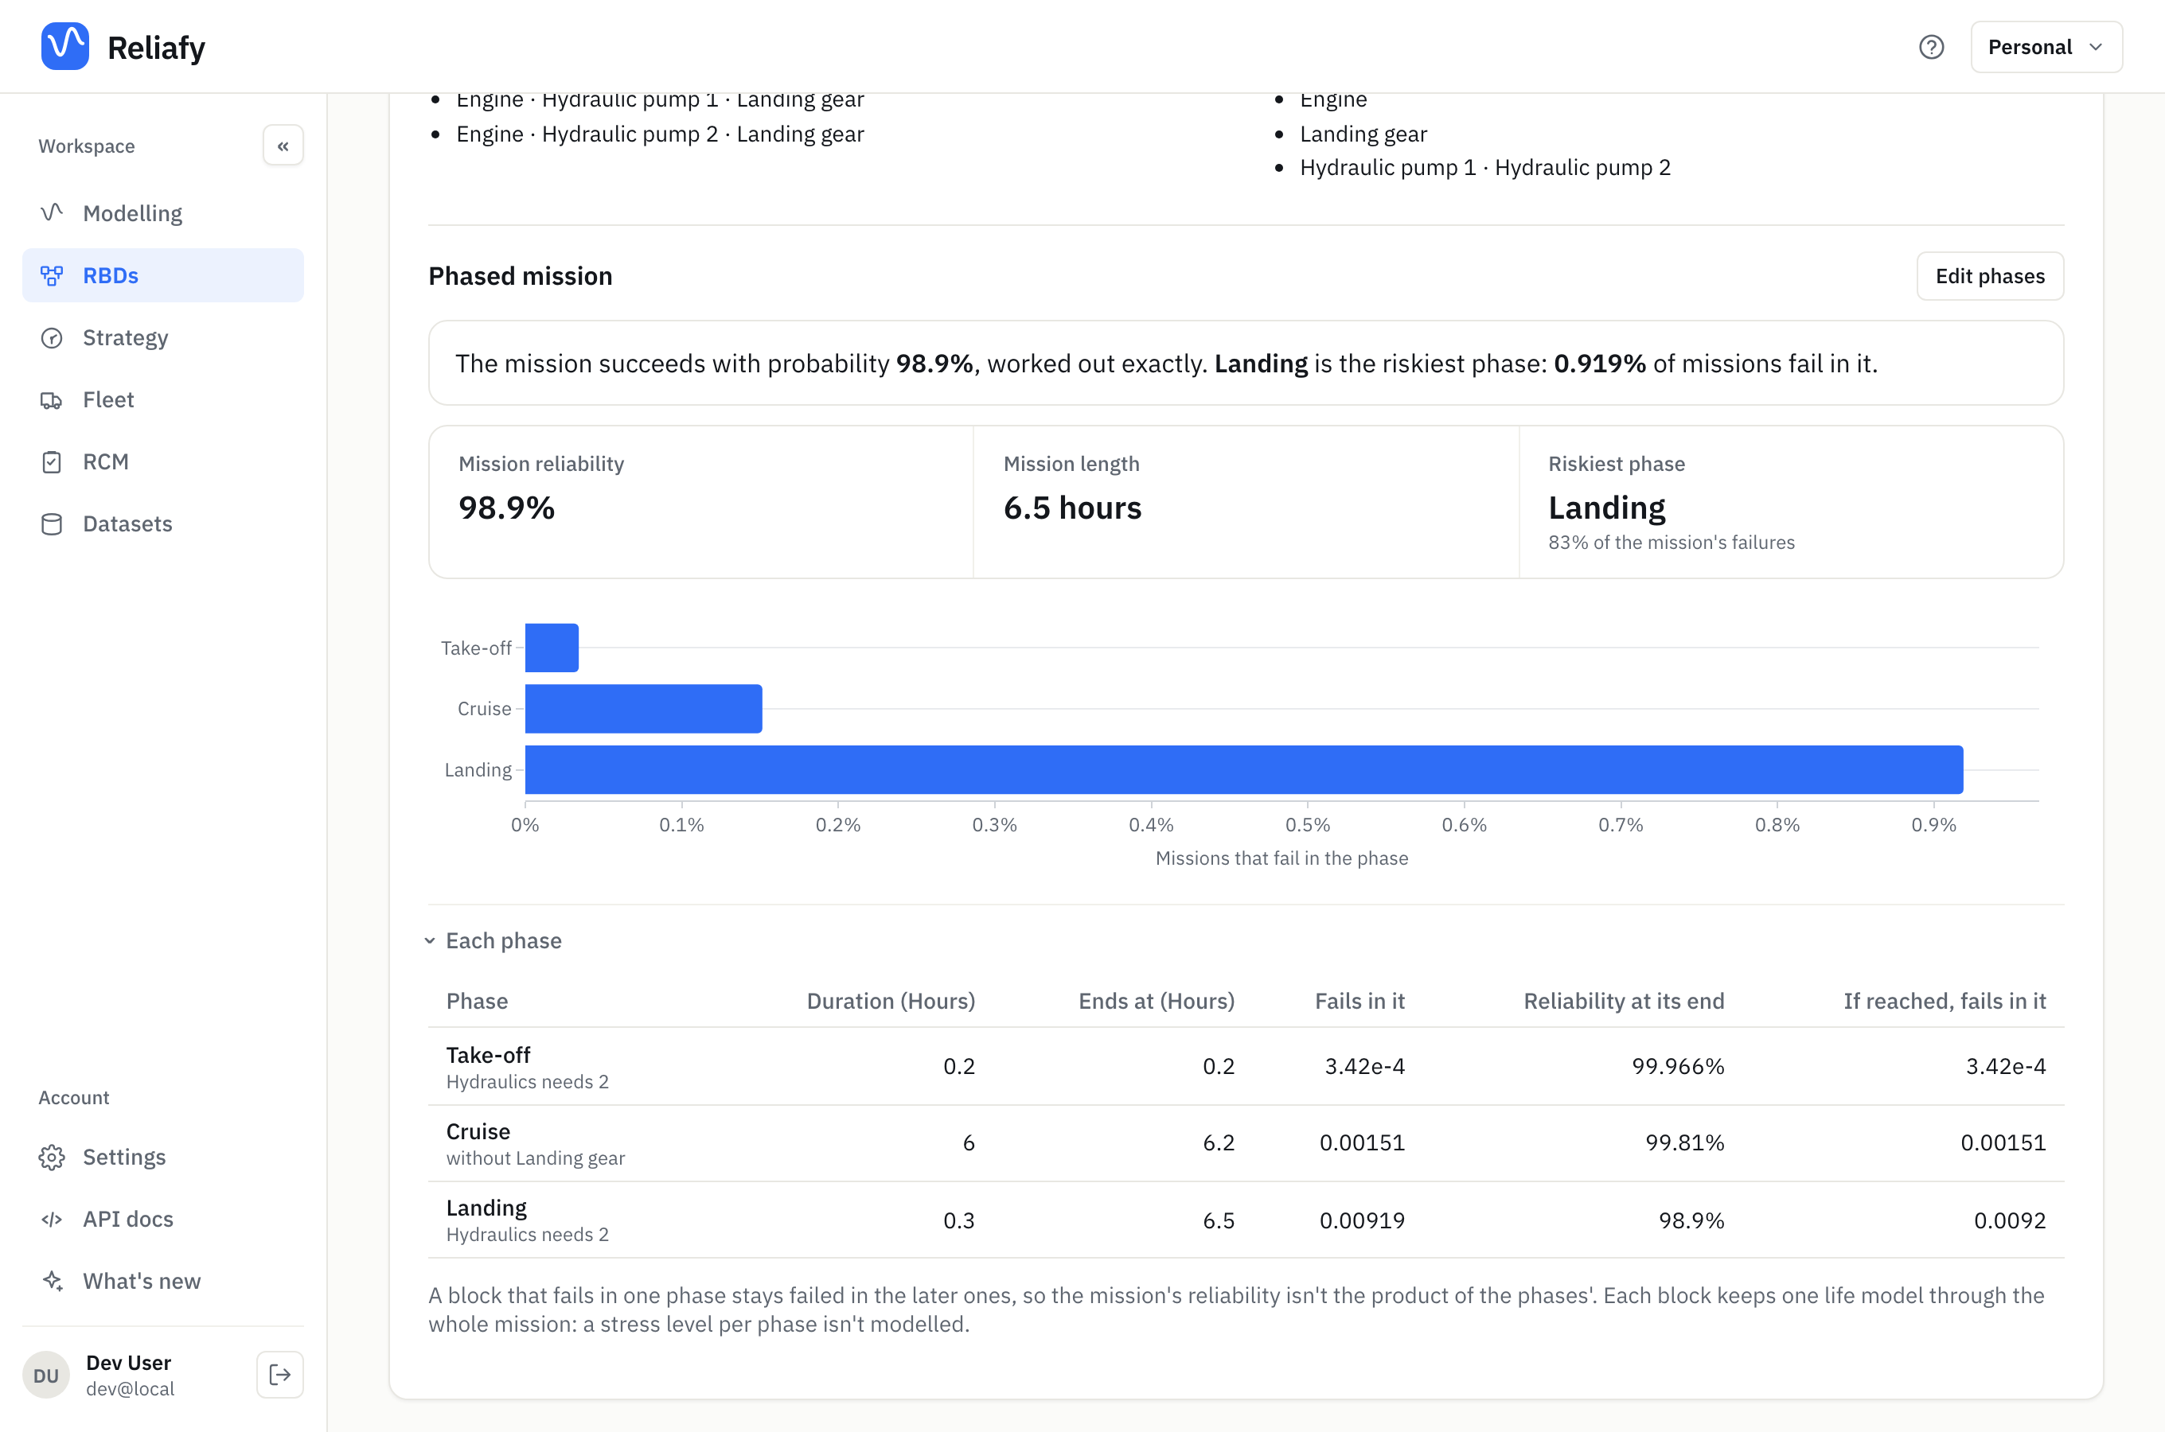This screenshot has height=1432, width=2165.
Task: Sign out using the logout icon
Action: coord(280,1375)
